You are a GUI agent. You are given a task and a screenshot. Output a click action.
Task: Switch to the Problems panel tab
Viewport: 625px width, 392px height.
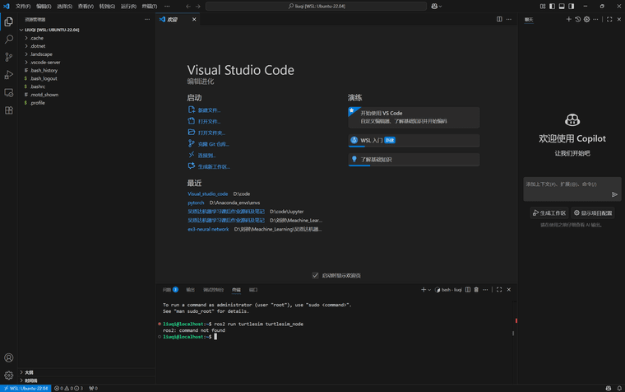170,290
